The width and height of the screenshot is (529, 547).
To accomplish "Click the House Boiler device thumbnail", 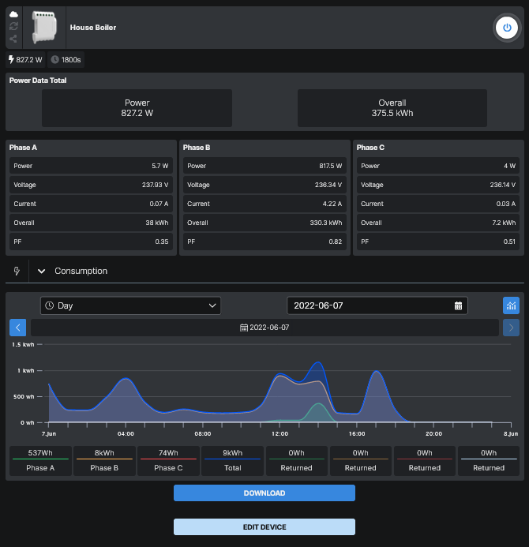I will pos(44,28).
